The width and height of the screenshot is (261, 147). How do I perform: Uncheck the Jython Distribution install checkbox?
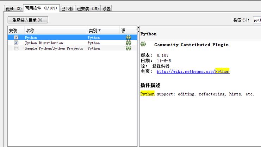tap(16, 43)
